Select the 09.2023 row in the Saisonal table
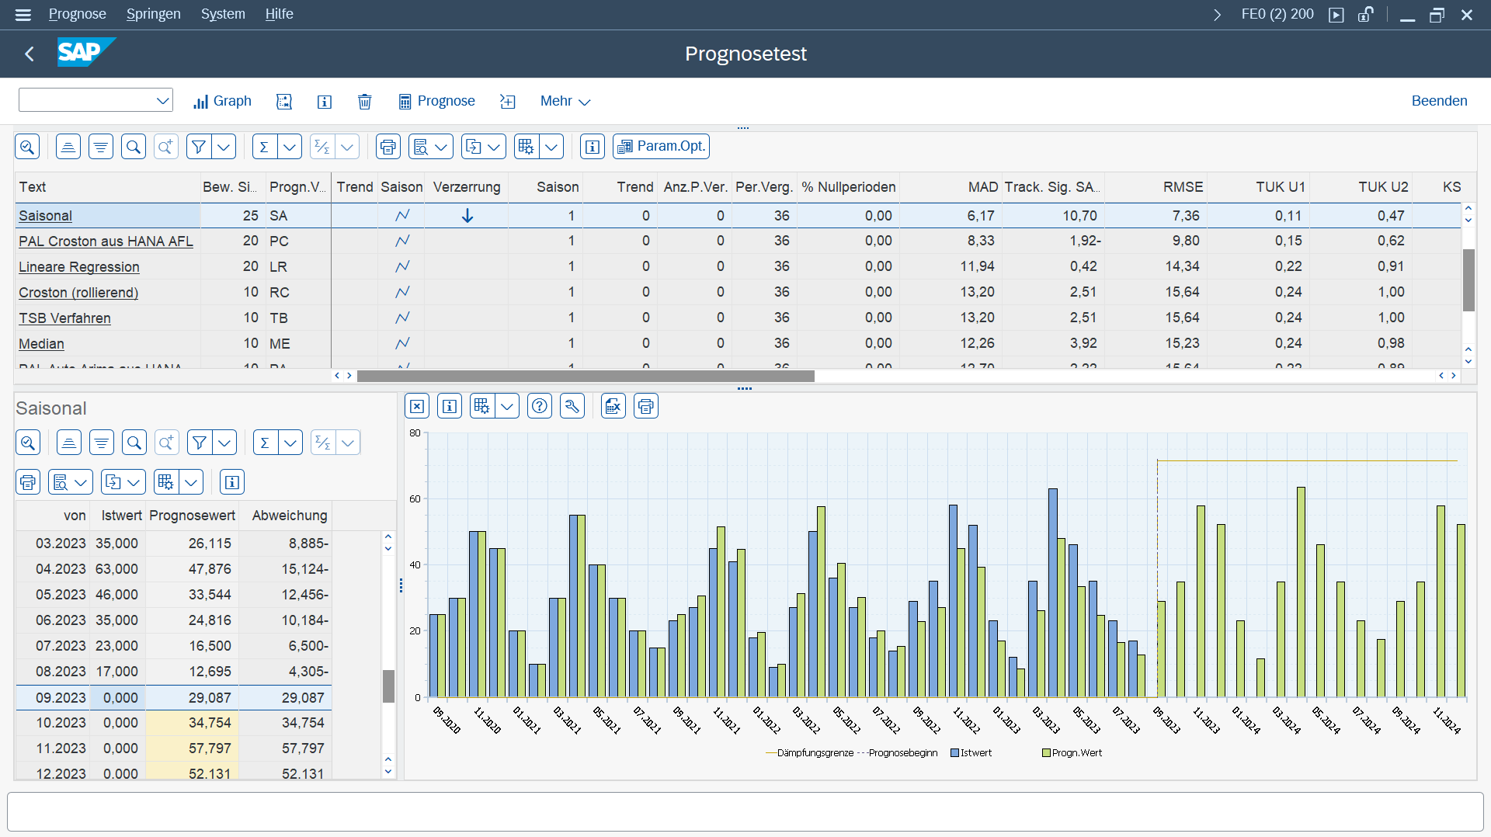 [x=174, y=698]
